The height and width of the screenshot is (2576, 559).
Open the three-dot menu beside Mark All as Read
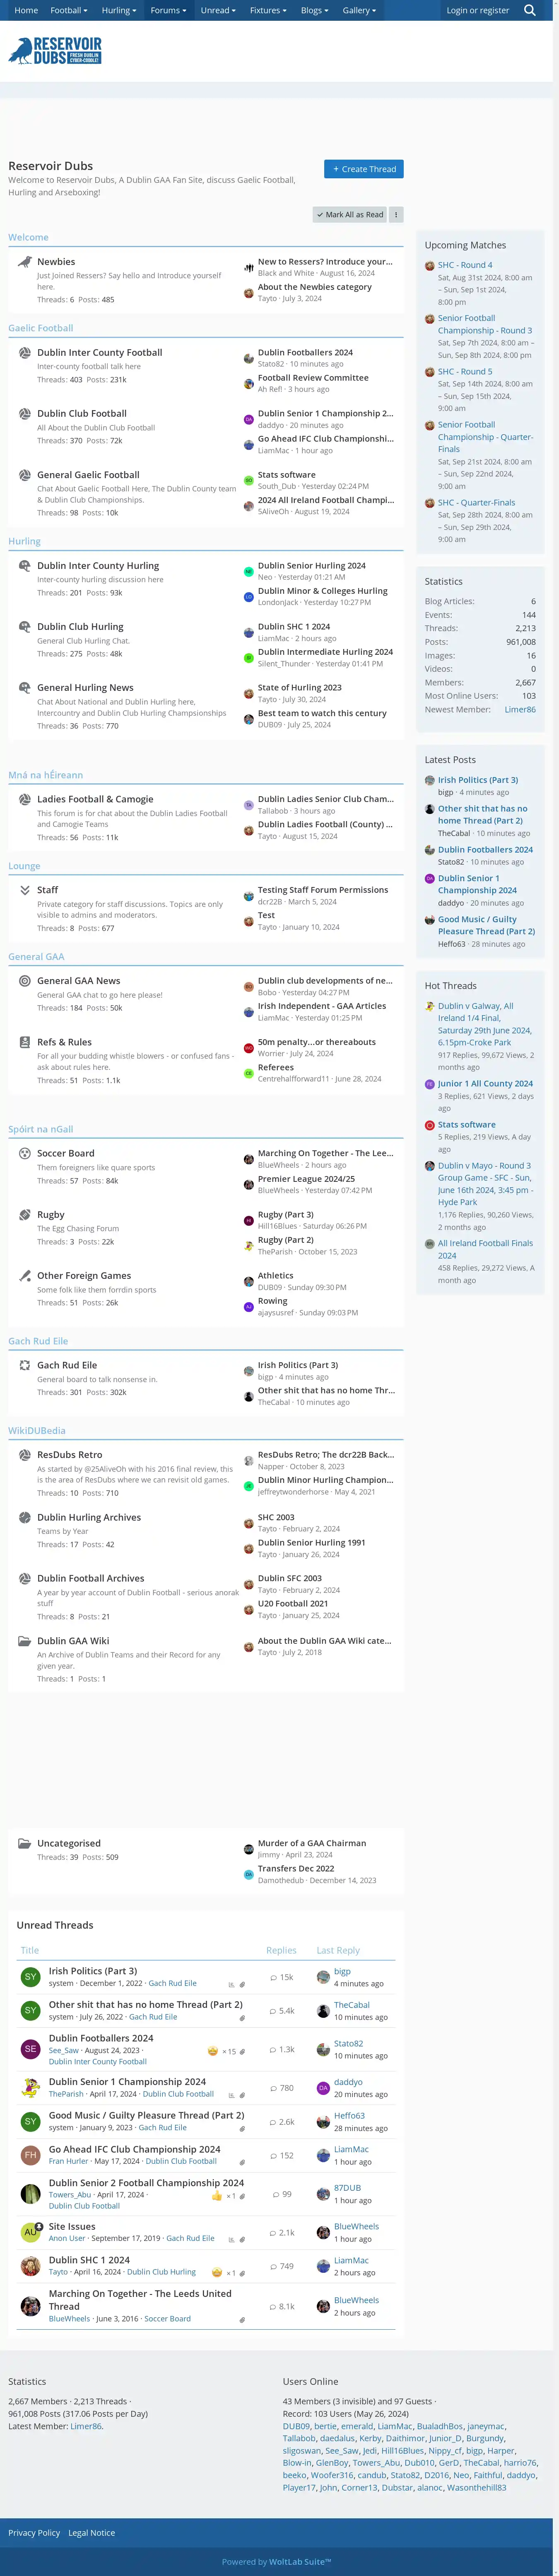click(396, 214)
